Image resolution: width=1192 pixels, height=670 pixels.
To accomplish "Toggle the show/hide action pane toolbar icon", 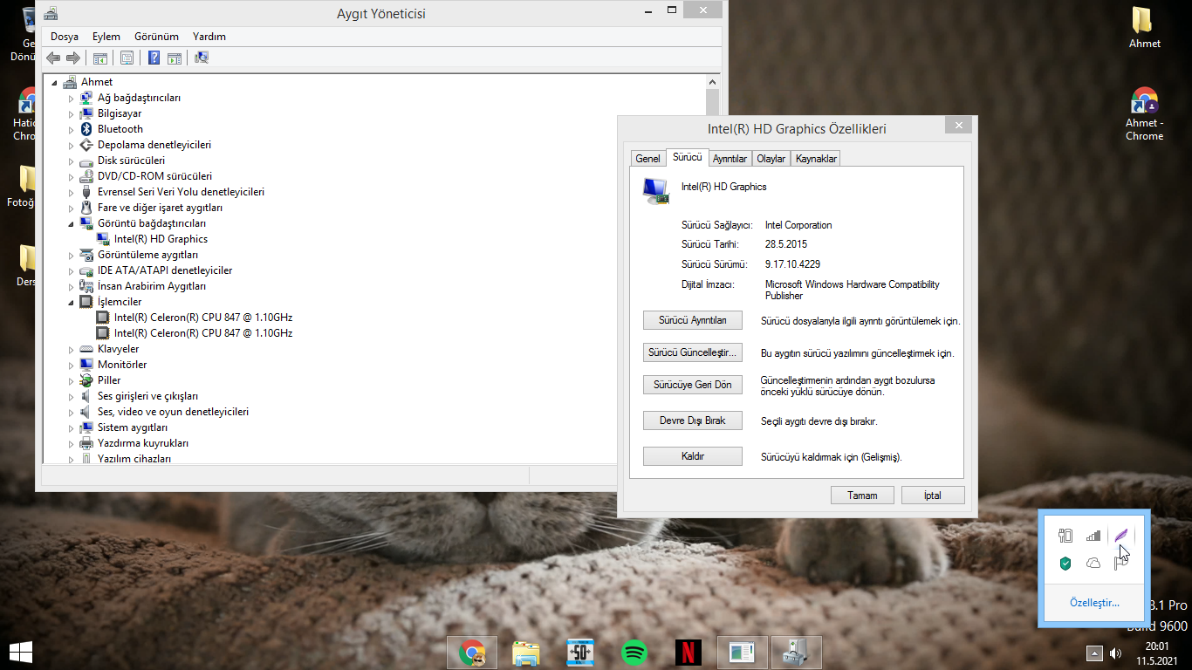I will [x=175, y=58].
